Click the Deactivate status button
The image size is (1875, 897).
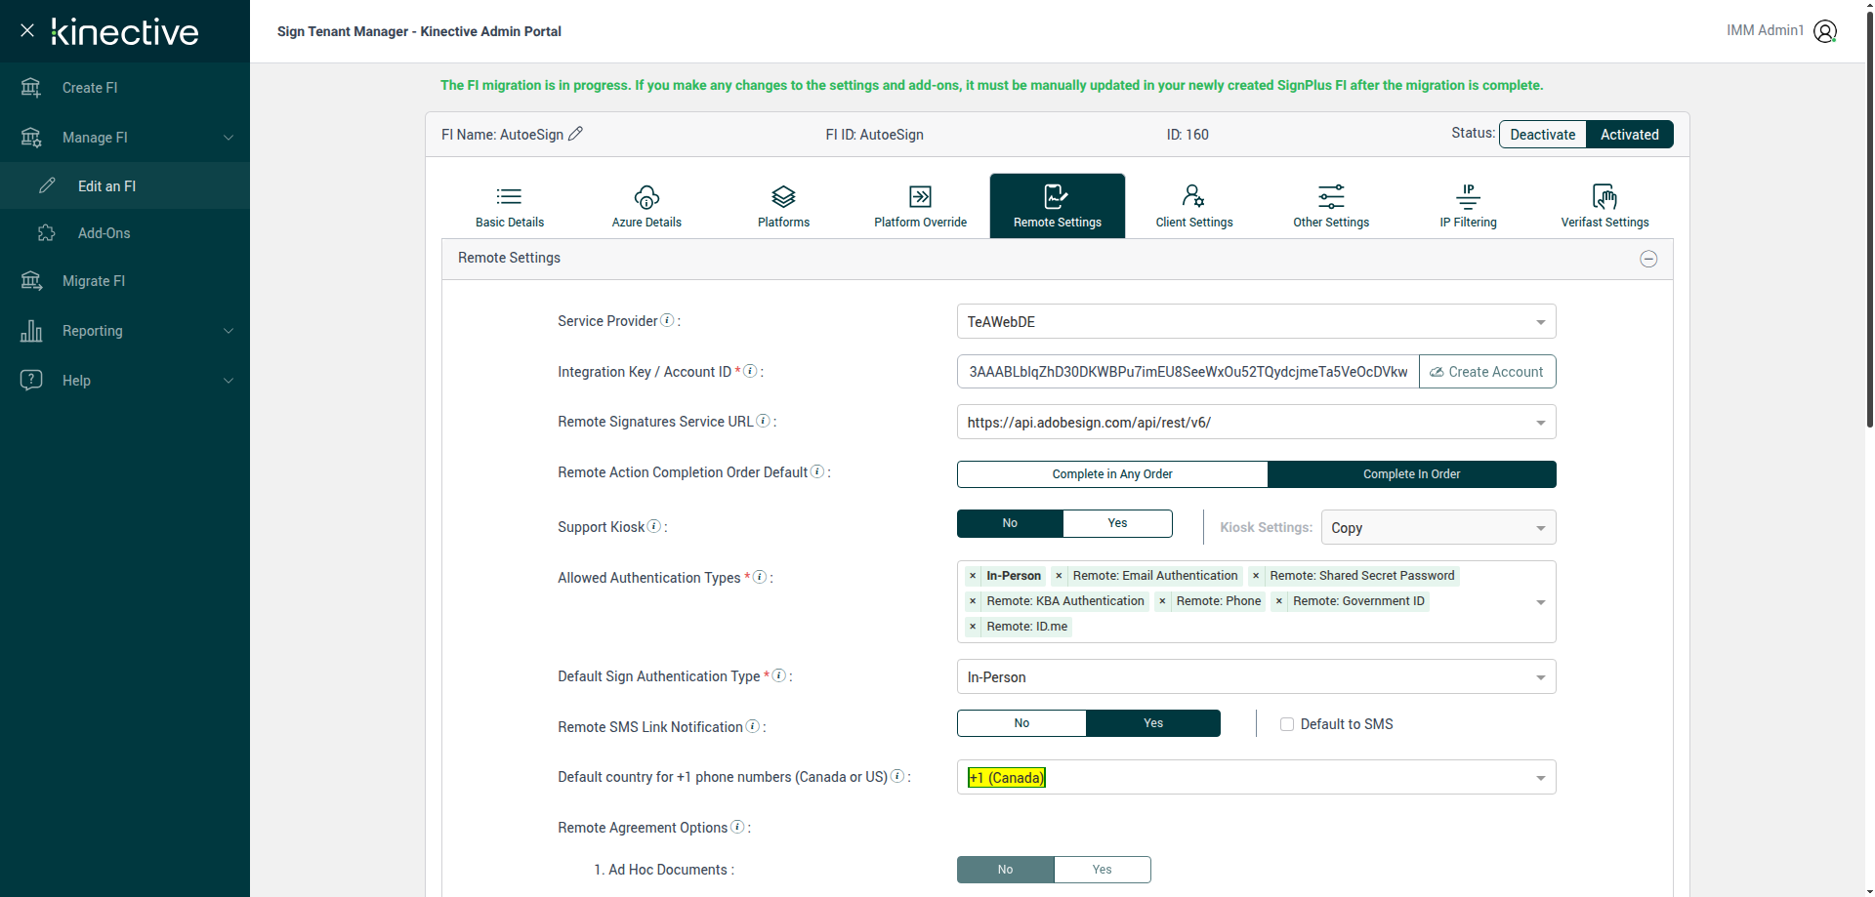coord(1543,135)
